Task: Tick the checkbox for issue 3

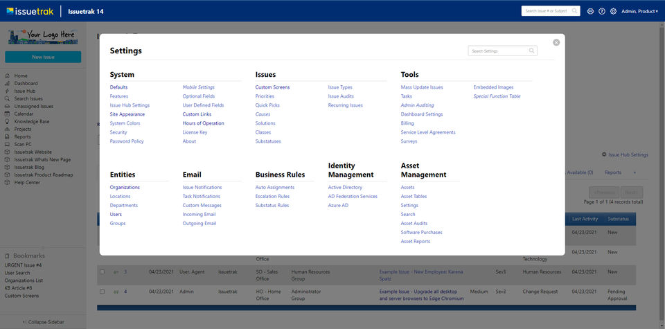Action: pyautogui.click(x=103, y=272)
